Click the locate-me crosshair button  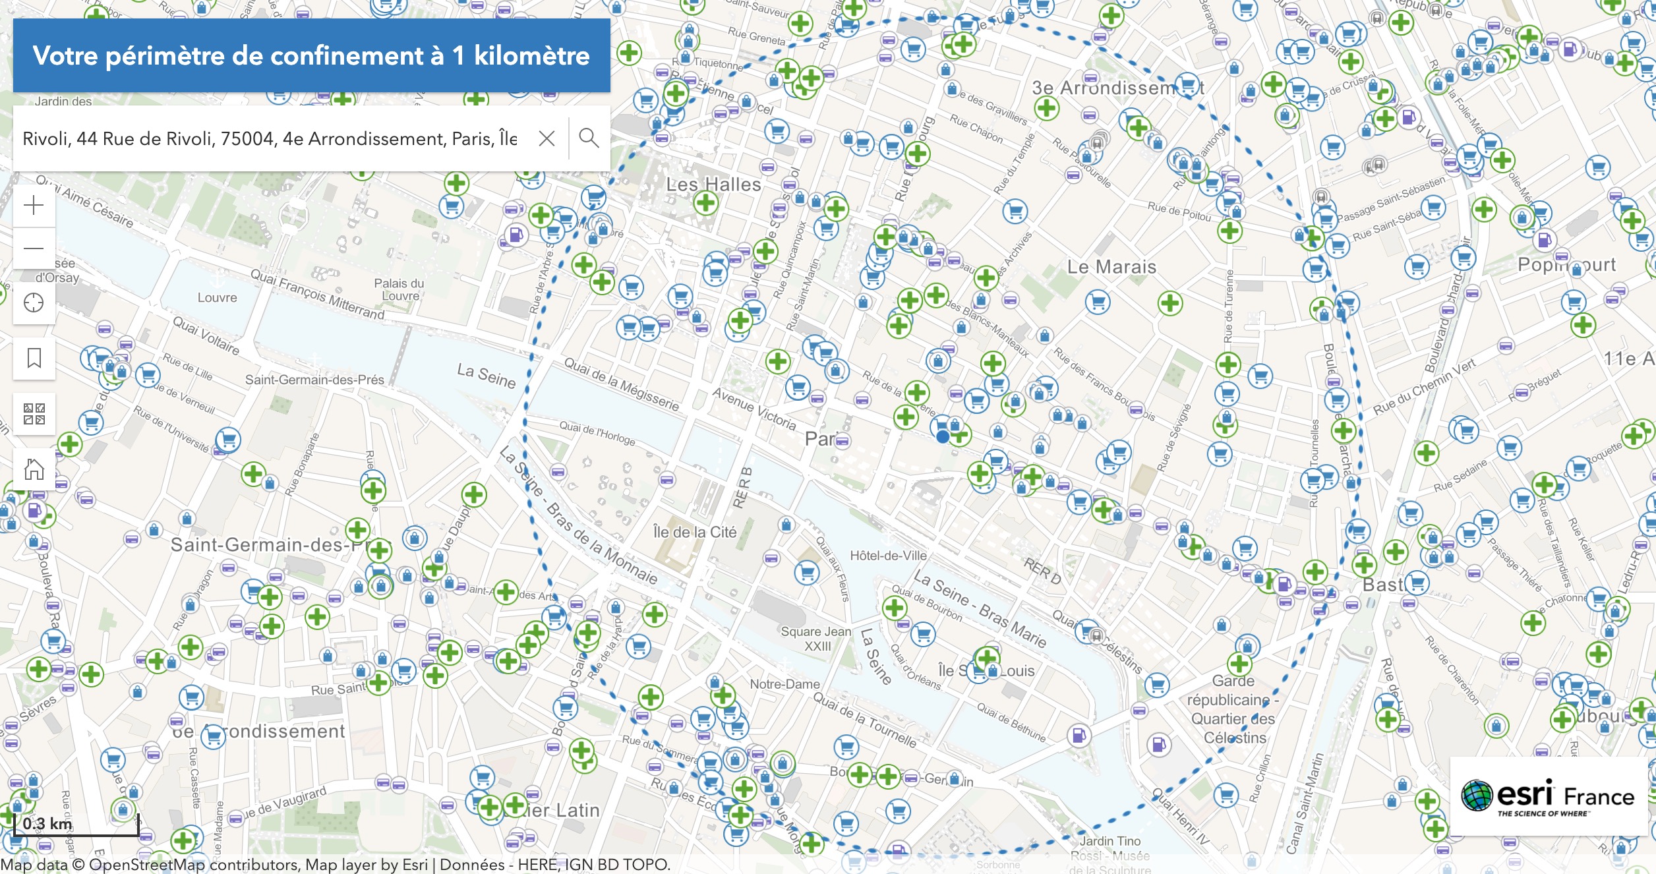[x=34, y=303]
